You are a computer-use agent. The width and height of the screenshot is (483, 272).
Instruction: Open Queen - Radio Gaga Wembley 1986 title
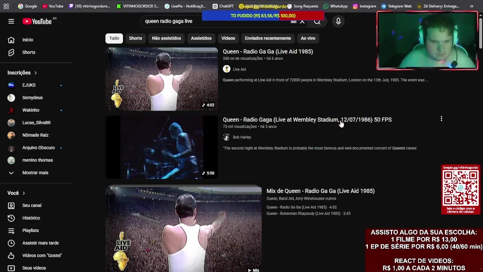(x=307, y=119)
